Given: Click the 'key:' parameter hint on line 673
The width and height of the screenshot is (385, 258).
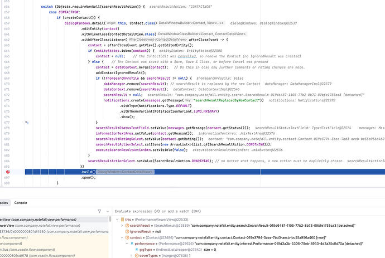Looking at the screenshot, I should [189, 100].
